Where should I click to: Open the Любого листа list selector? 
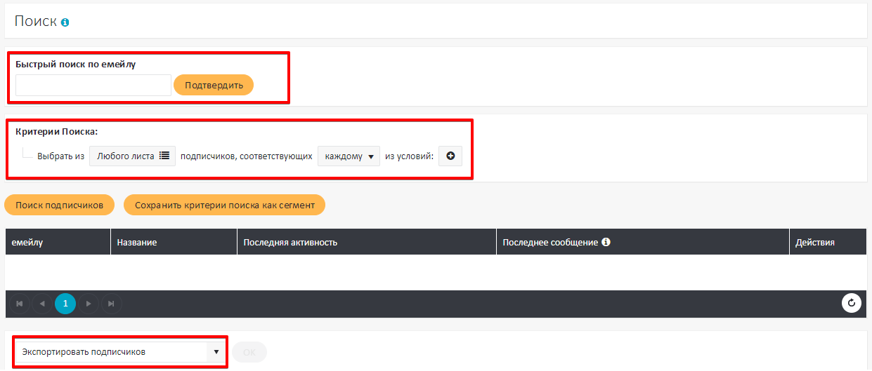[x=132, y=156]
